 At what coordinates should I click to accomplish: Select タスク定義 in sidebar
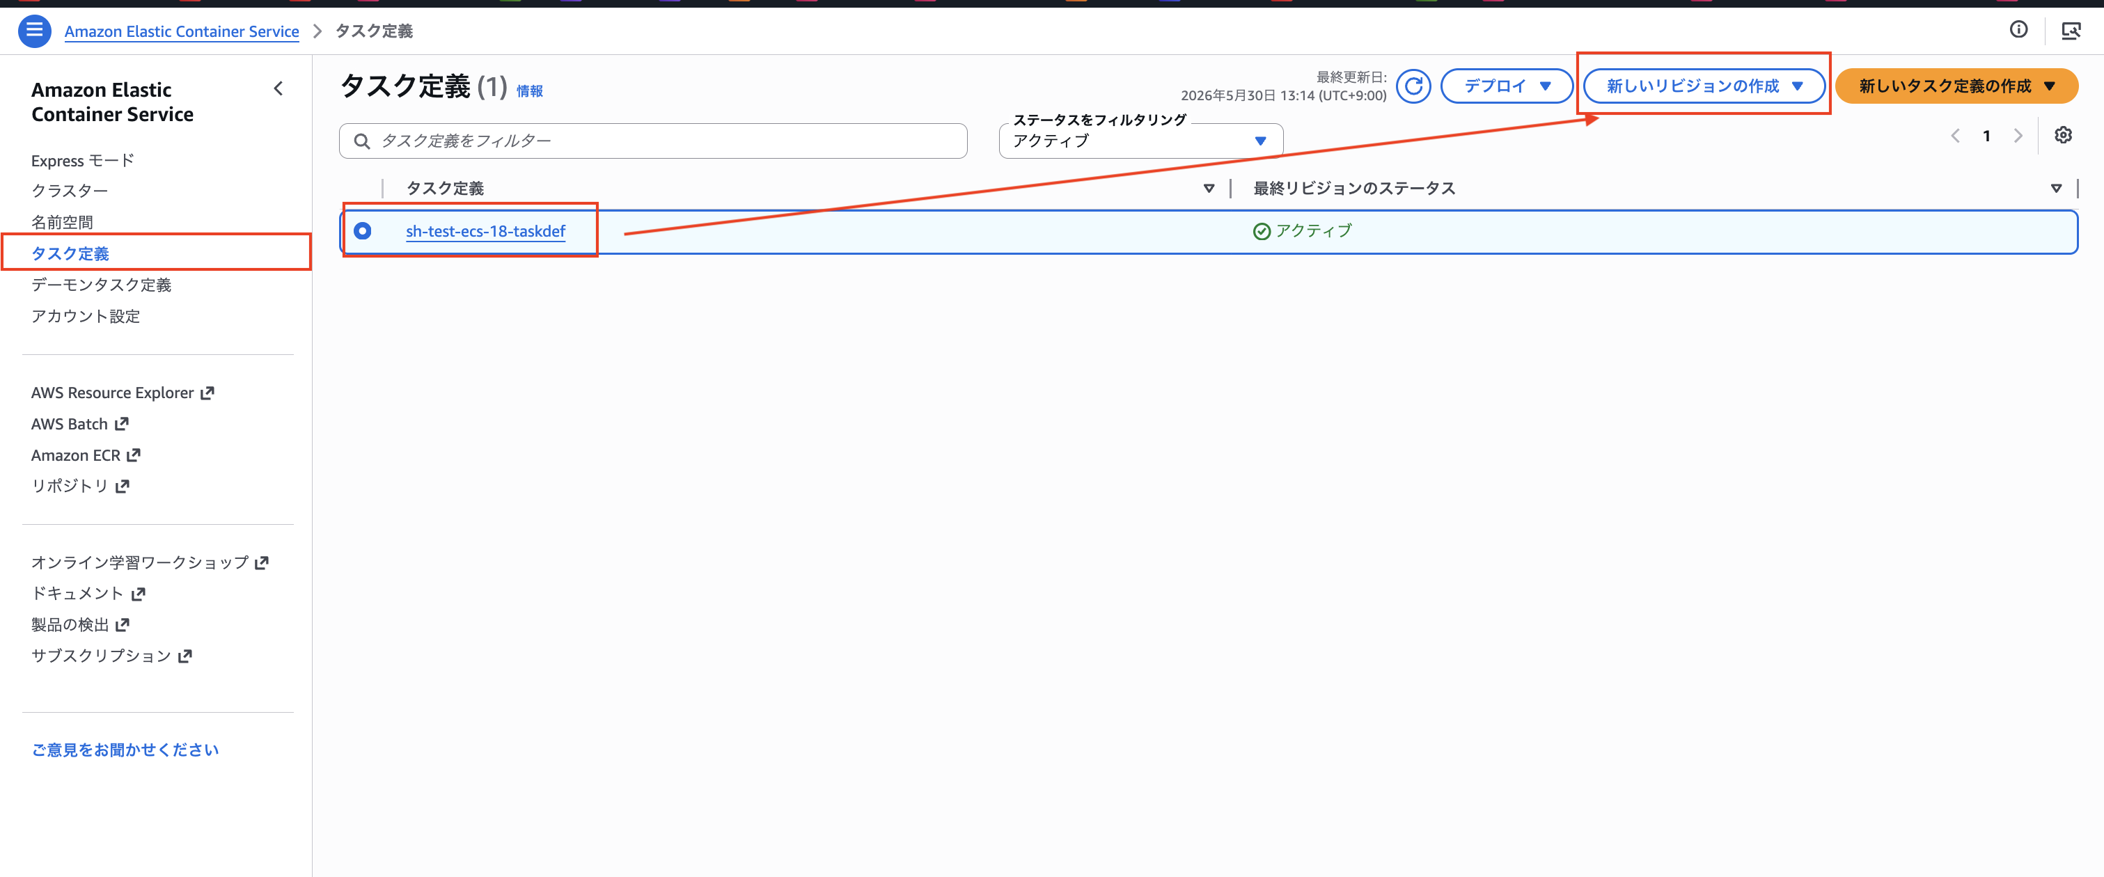(70, 253)
